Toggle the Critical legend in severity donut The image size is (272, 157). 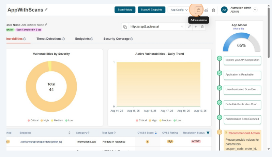tap(33, 120)
